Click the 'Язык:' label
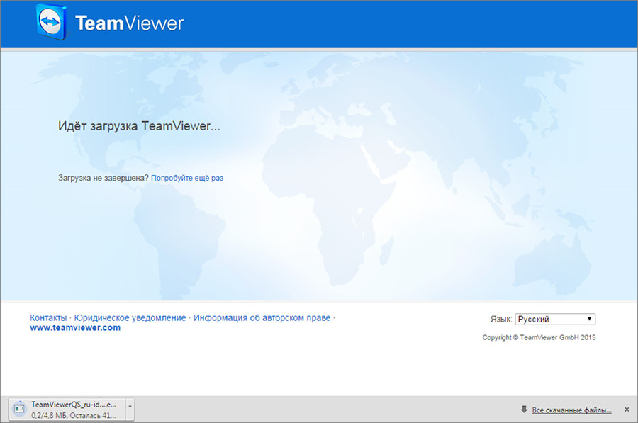 coord(501,320)
